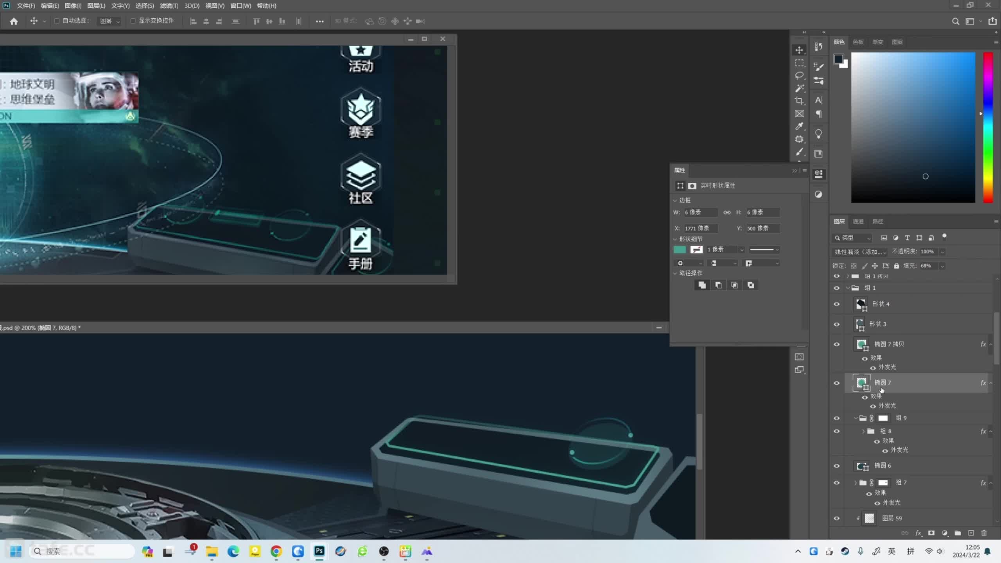The image size is (1001, 563).
Task: Open File Explorer from the taskbar
Action: tap(212, 552)
